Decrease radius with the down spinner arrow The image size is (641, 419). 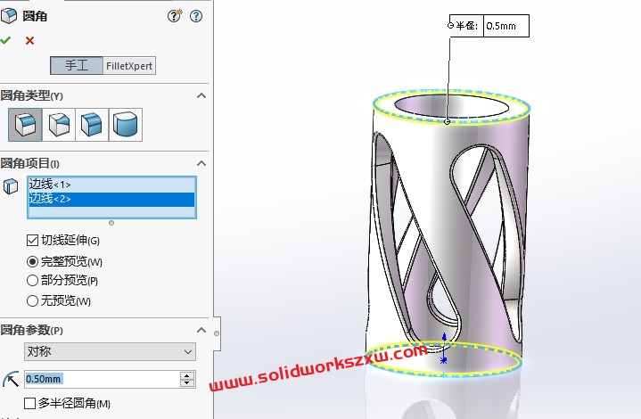(187, 383)
